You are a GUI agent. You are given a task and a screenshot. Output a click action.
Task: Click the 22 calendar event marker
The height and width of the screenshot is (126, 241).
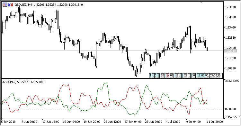click(x=186, y=75)
